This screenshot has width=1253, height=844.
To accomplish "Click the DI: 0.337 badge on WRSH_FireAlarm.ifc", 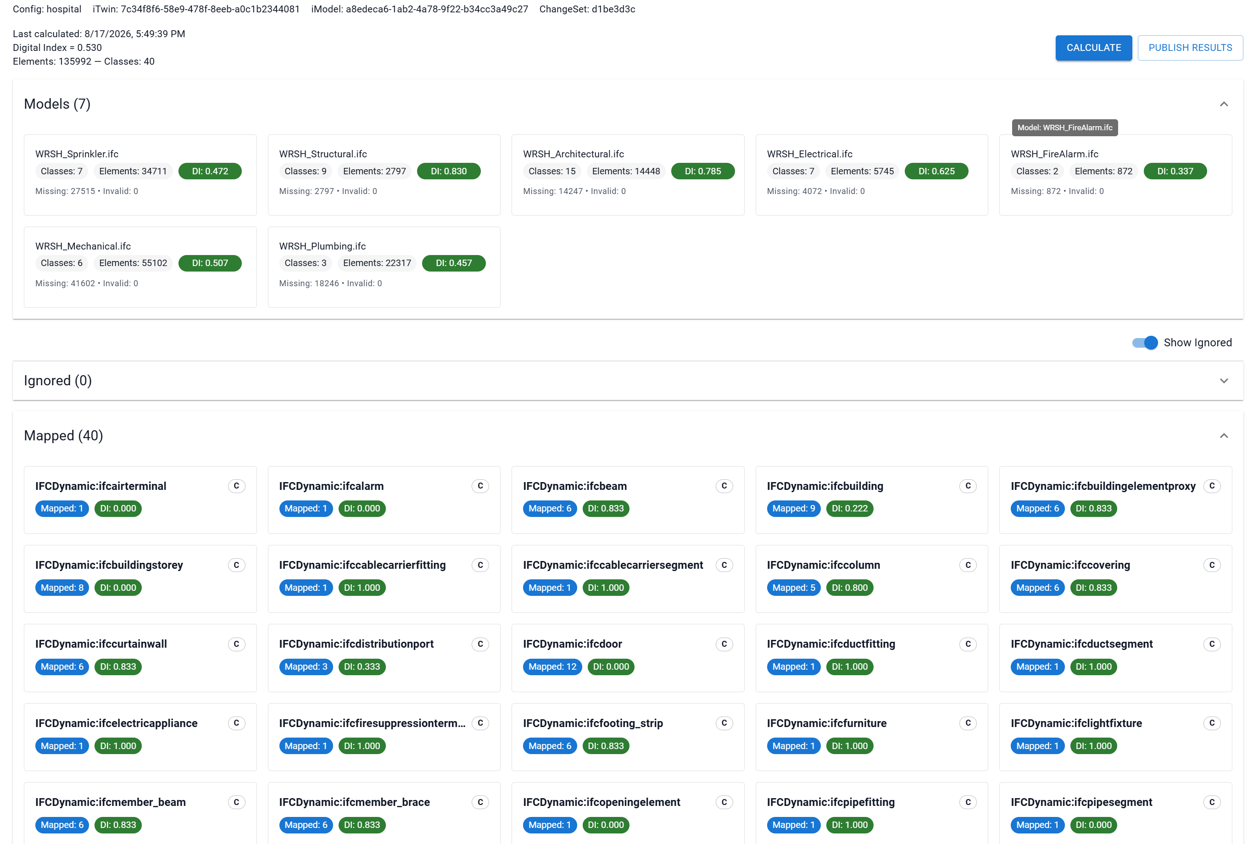I will (x=1175, y=171).
